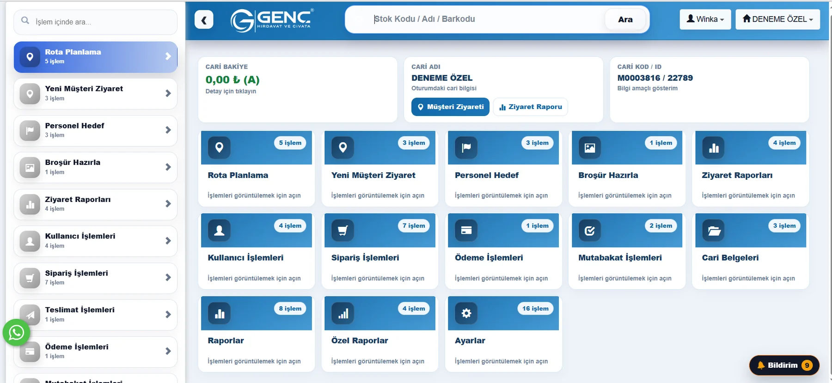Click the pin icon on Rota Planlama card
Viewport: 832px width, 383px height.
[219, 147]
